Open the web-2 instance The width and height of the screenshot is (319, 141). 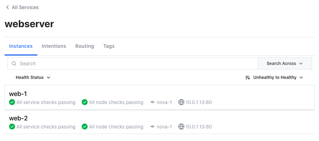click(x=18, y=118)
